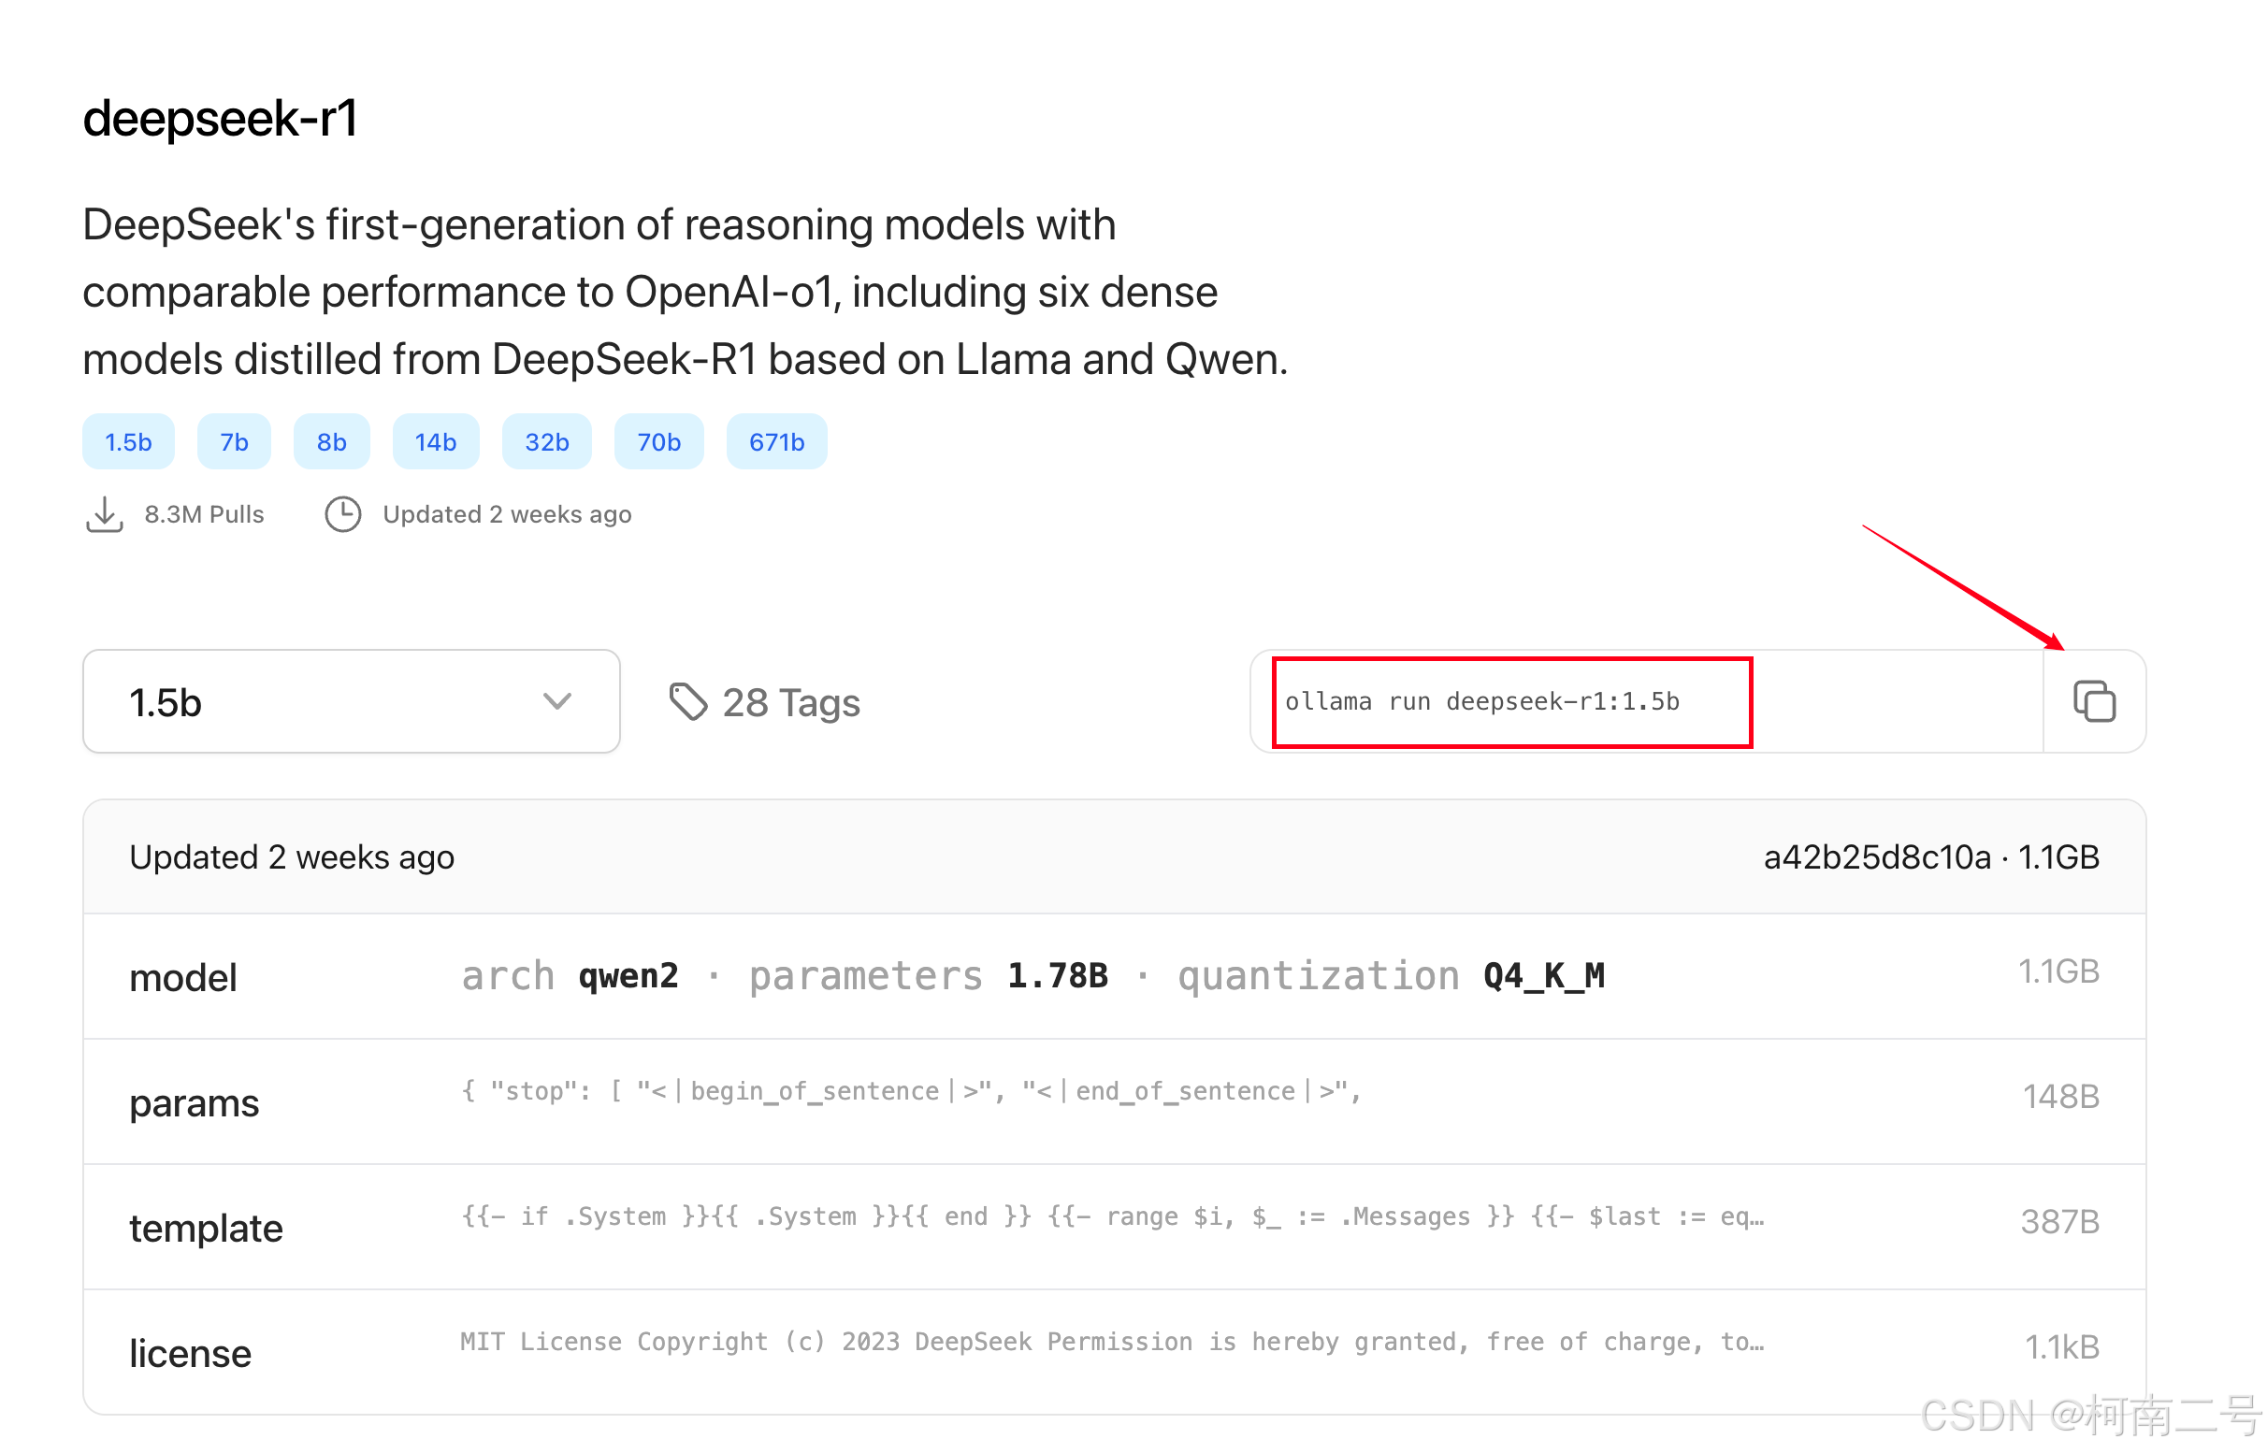The image size is (2267, 1453).
Task: Open the template file row
Action: point(1114,1228)
